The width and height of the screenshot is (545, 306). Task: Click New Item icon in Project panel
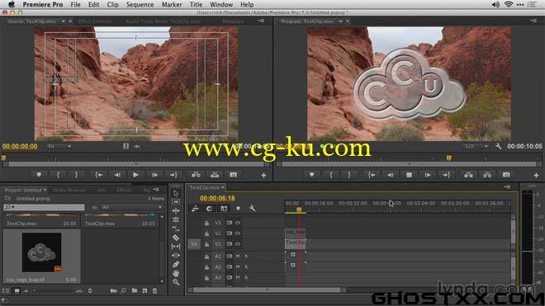pyautogui.click(x=145, y=290)
